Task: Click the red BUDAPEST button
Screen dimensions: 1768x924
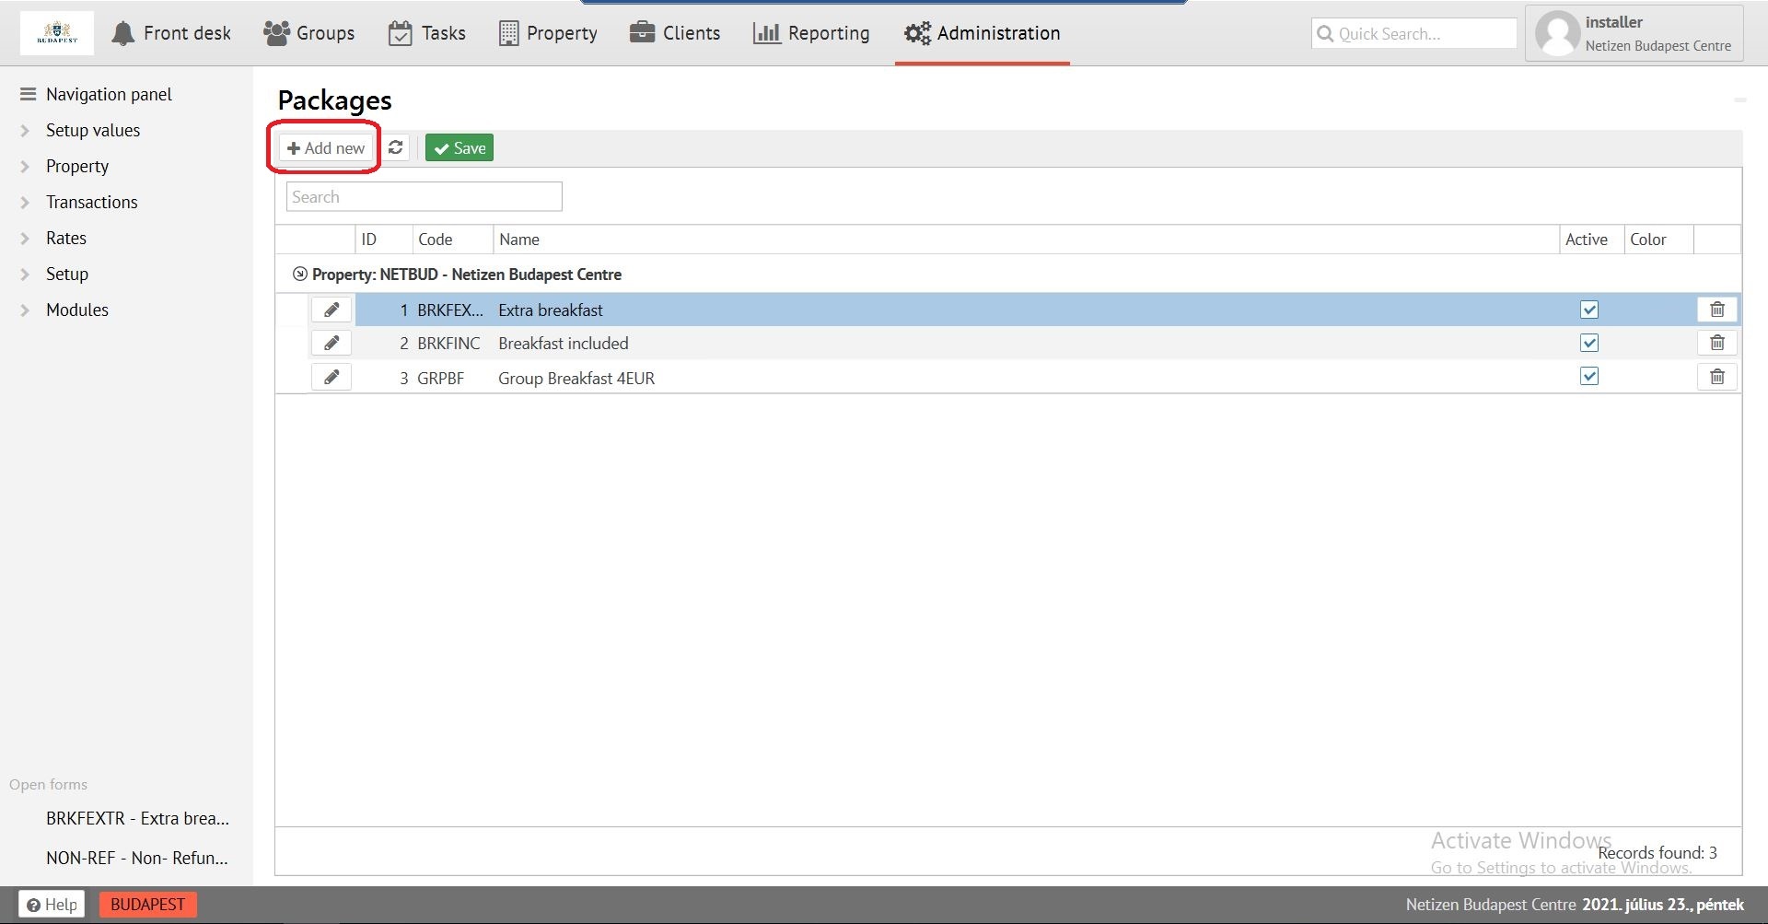Action: [148, 905]
